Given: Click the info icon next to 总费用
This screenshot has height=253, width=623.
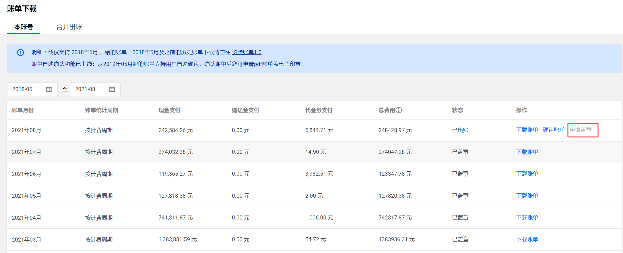Looking at the screenshot, I should pos(399,110).
